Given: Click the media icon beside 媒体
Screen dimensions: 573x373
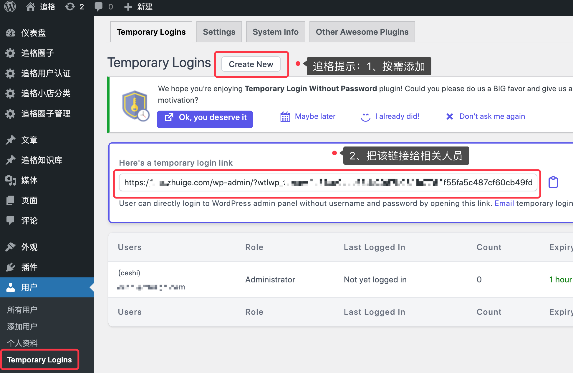Looking at the screenshot, I should point(10,180).
